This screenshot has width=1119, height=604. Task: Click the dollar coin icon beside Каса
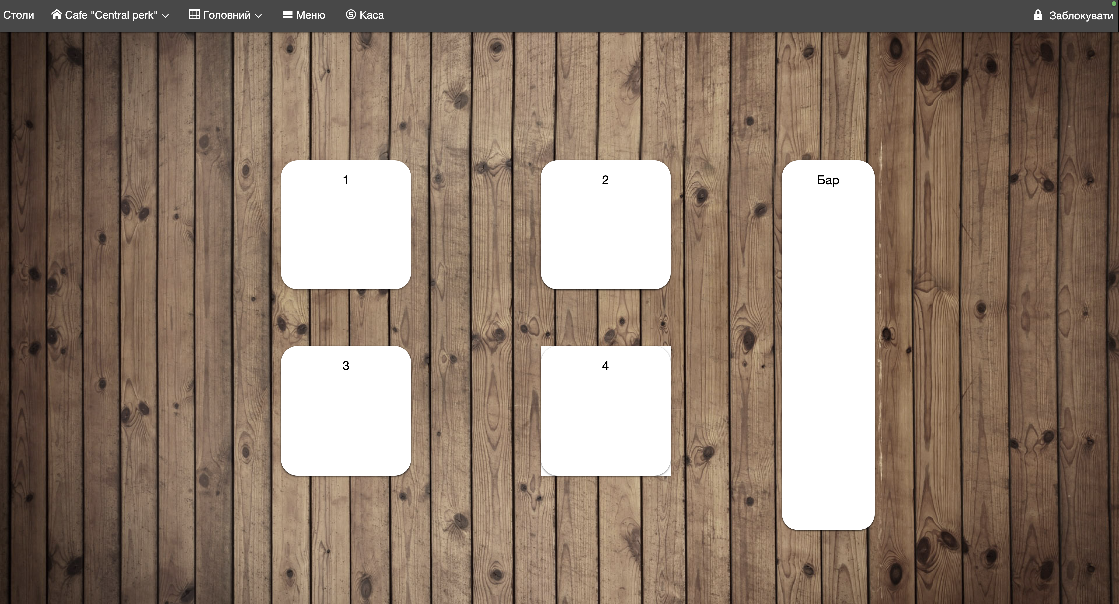(x=351, y=14)
